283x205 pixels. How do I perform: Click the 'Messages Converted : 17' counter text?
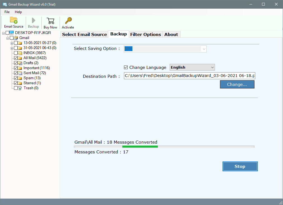pos(101,152)
